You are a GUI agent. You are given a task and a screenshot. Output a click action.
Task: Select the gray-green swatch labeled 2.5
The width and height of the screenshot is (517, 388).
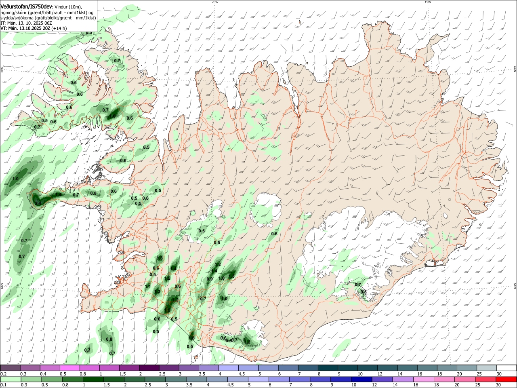coord(155,380)
